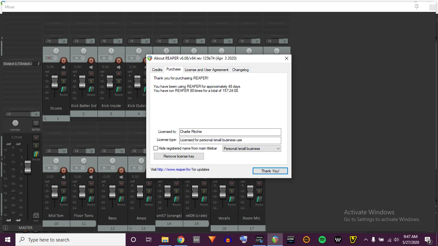Click the Drums track volume fader
This screenshot has height=246, width=438.
pos(55,82)
